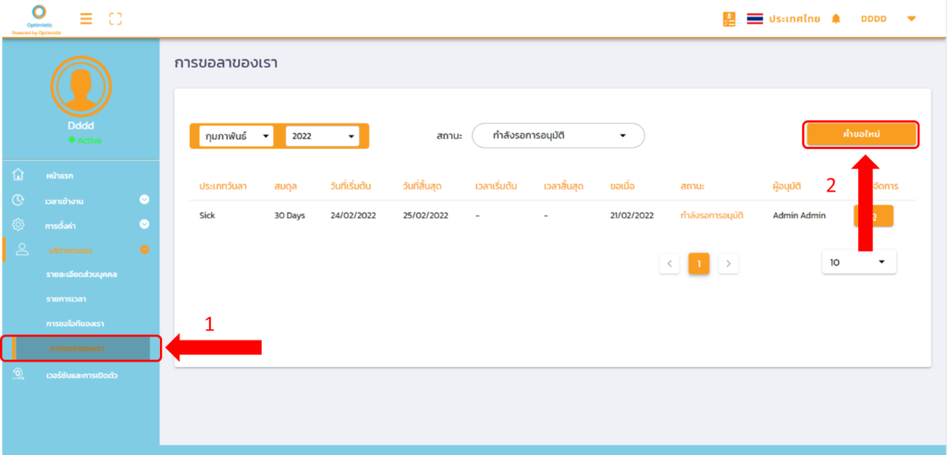The image size is (947, 455).
Task: Click the clock icon for เวลาเข้างาน
Action: pos(18,200)
